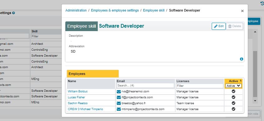
Task: Click scrollbar up arrow in background list
Action: click(255, 32)
